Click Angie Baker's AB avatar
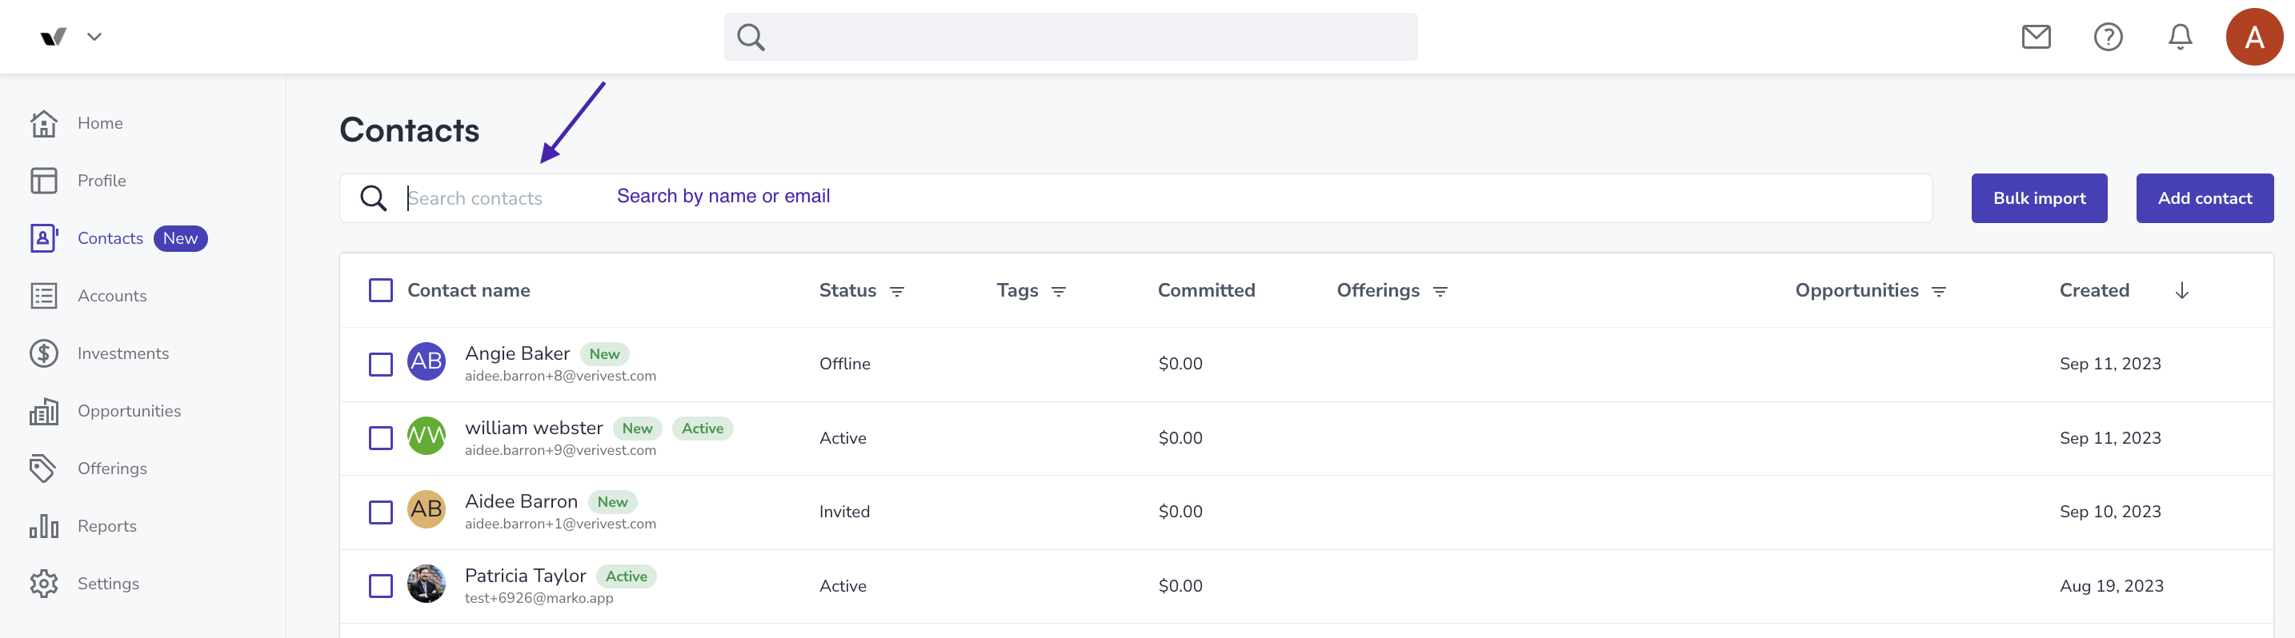Image resolution: width=2295 pixels, height=638 pixels. pyautogui.click(x=426, y=361)
